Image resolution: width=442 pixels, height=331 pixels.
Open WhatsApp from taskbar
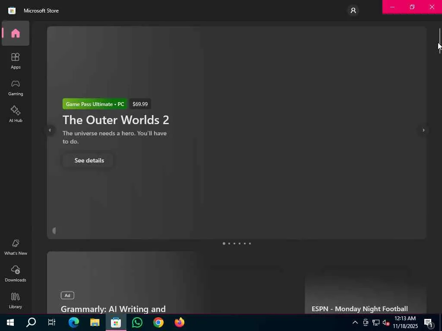[137, 322]
